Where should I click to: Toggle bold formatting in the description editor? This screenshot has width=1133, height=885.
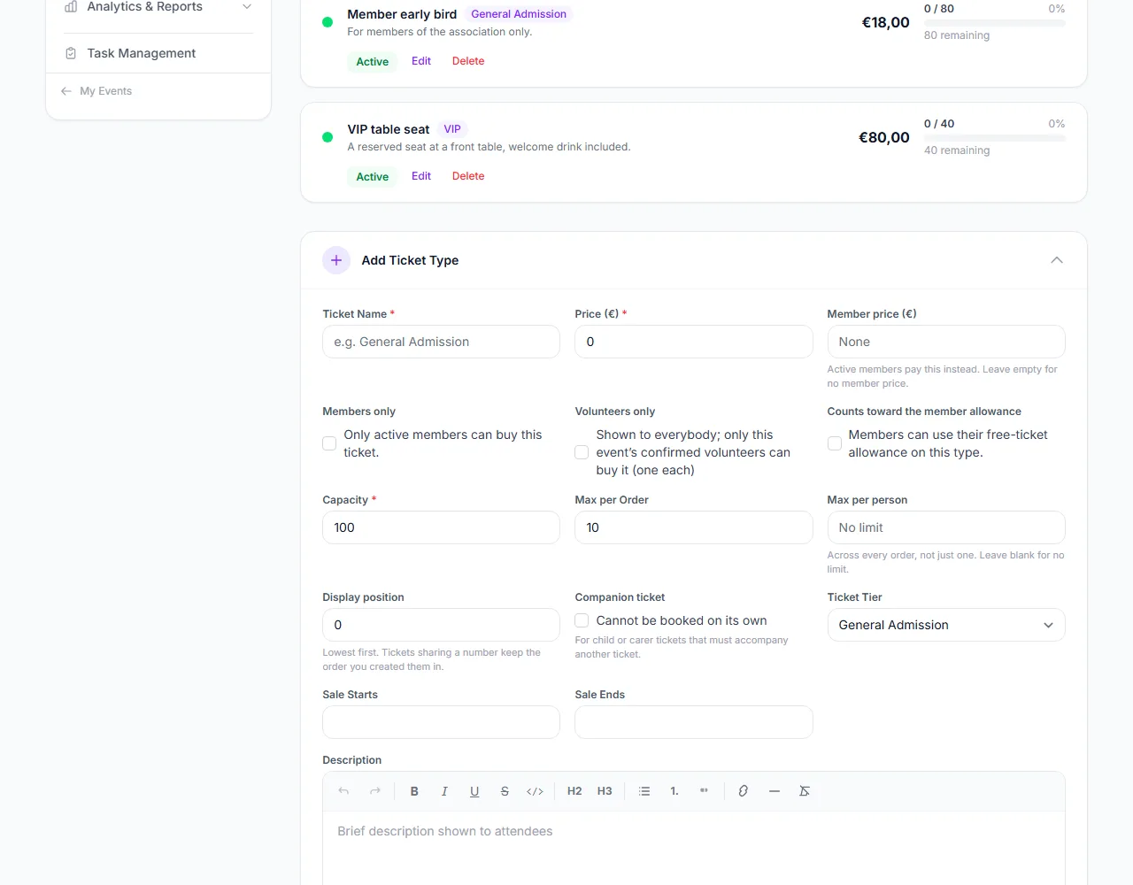click(414, 791)
